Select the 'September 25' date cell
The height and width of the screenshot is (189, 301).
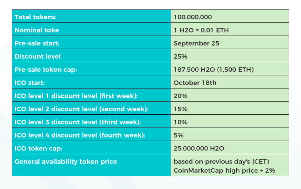(196, 43)
